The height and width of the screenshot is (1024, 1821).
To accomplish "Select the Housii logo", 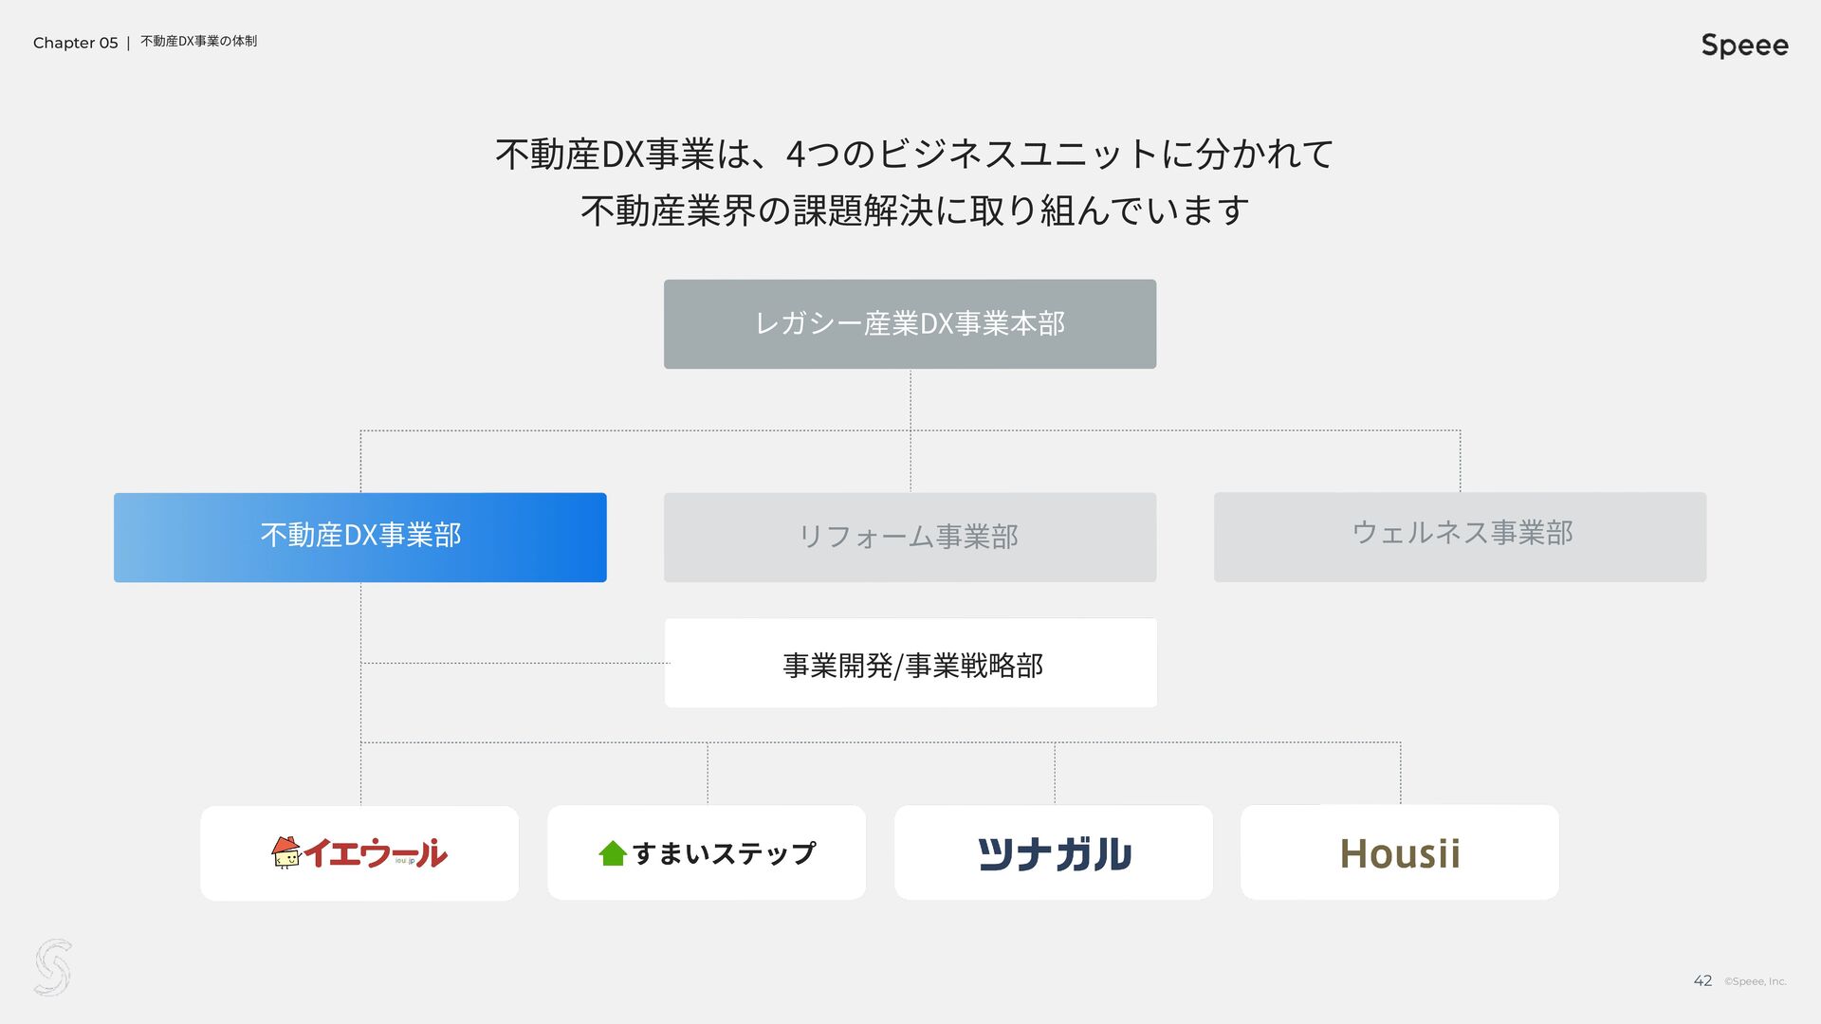I will click(x=1399, y=853).
